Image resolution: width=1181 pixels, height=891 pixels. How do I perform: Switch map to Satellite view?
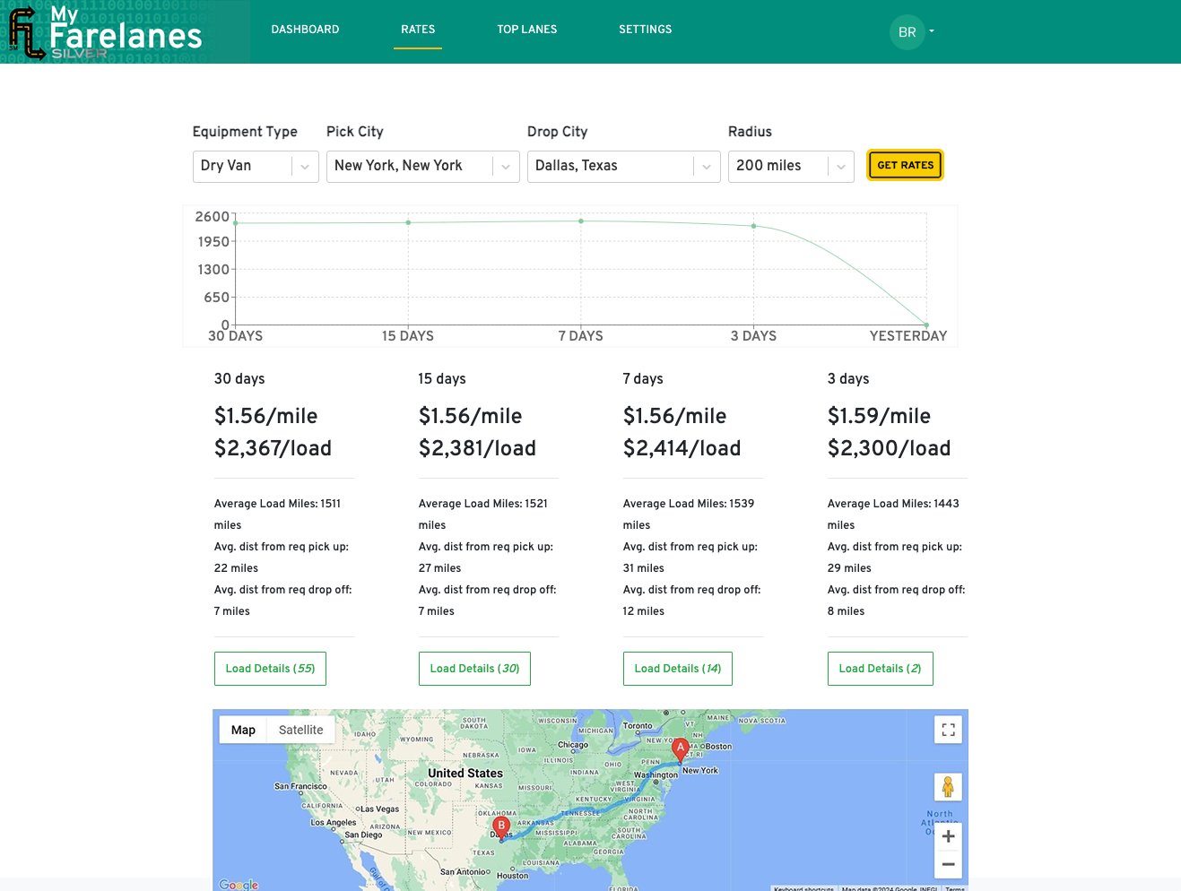click(x=300, y=730)
